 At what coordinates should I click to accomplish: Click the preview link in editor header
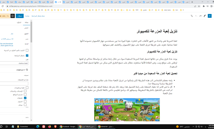tap(27, 16)
